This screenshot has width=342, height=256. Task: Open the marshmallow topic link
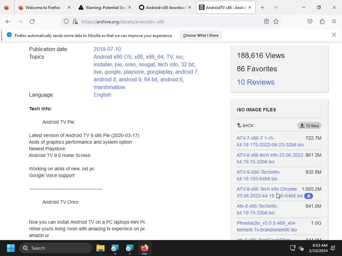(x=109, y=87)
